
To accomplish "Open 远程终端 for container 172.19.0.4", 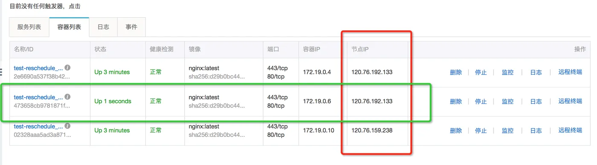I will coord(570,72).
